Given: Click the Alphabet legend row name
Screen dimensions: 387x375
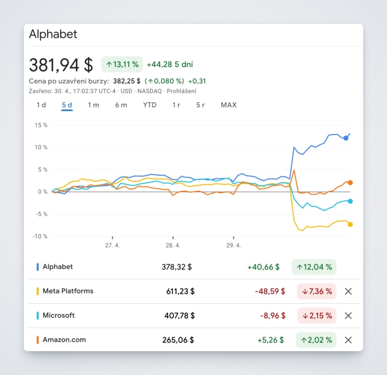Looking at the screenshot, I should point(57,267).
